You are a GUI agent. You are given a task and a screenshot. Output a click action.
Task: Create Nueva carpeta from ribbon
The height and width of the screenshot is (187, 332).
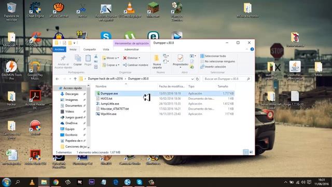coord(157,62)
